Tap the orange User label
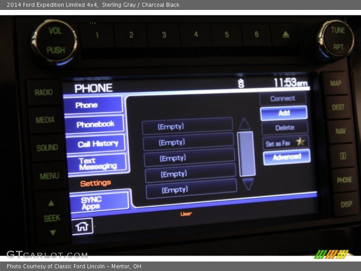Image resolution: width=361 pixels, height=271 pixels. coord(186,214)
